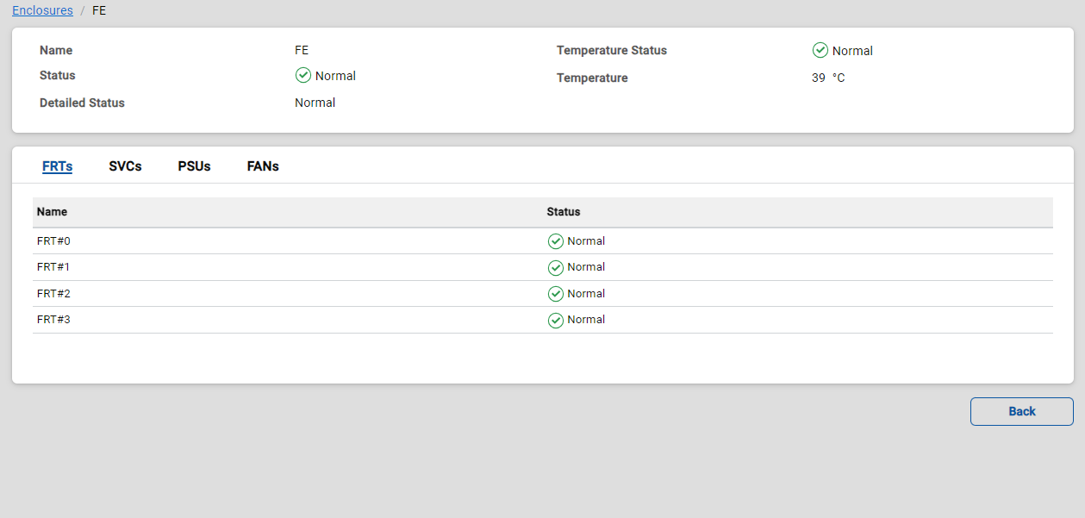The width and height of the screenshot is (1085, 518).
Task: Select the FRT#0 row name
Action: [x=53, y=241]
